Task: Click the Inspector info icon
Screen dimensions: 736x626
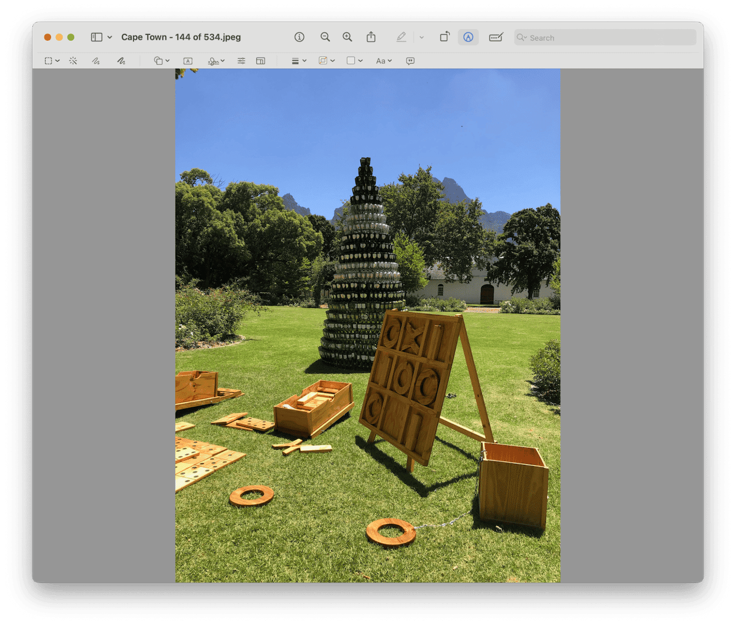Action: pyautogui.click(x=299, y=37)
